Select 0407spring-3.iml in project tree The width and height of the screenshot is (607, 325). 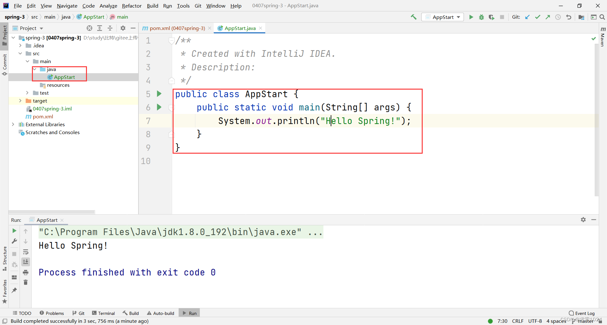tap(52, 109)
